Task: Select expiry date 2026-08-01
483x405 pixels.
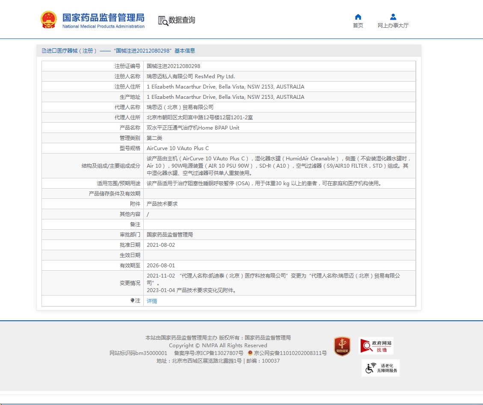Action: point(161,266)
